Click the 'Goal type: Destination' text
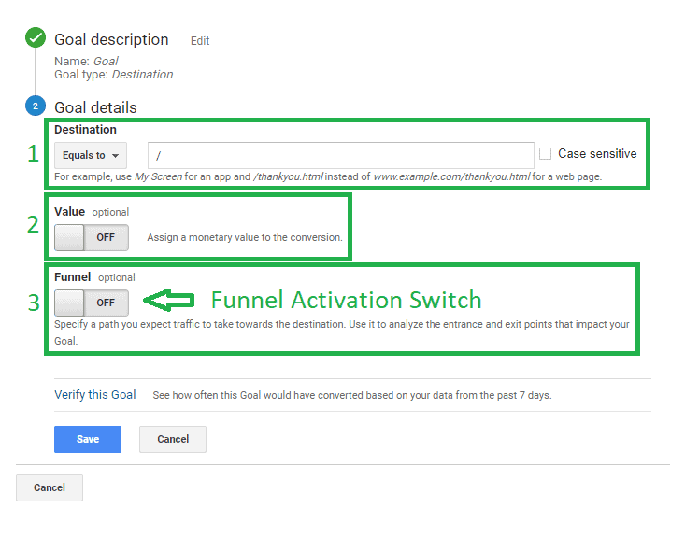Image resolution: width=685 pixels, height=550 pixels. point(114,75)
